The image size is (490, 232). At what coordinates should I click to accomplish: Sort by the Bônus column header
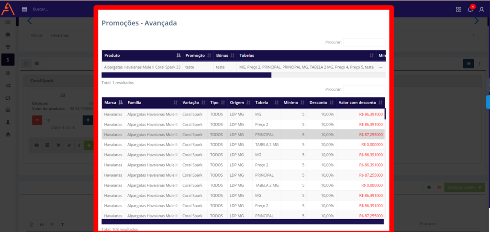coord(225,55)
